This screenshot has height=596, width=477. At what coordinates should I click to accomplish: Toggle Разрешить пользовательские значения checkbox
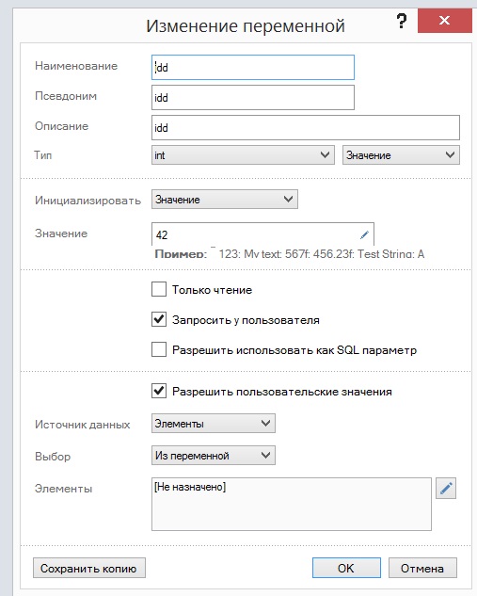159,391
